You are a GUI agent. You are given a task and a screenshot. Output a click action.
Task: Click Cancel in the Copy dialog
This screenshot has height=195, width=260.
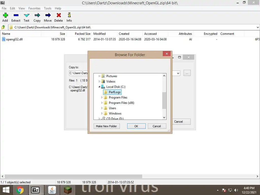click(181, 122)
